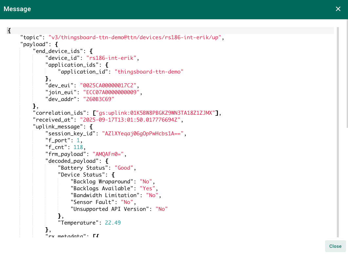Place cursor on the "payload" key
Image resolution: width=348 pixels, height=254 pixels.
(34, 44)
